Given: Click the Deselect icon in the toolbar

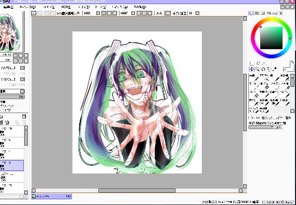Looking at the screenshot, I should pos(47,13).
